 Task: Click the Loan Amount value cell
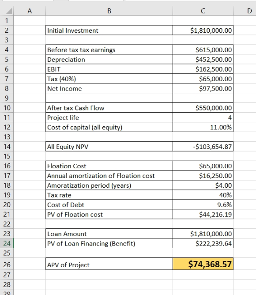click(203, 234)
